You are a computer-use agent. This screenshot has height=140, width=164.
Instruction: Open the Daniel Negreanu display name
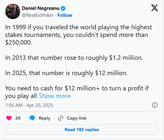coord(41,8)
